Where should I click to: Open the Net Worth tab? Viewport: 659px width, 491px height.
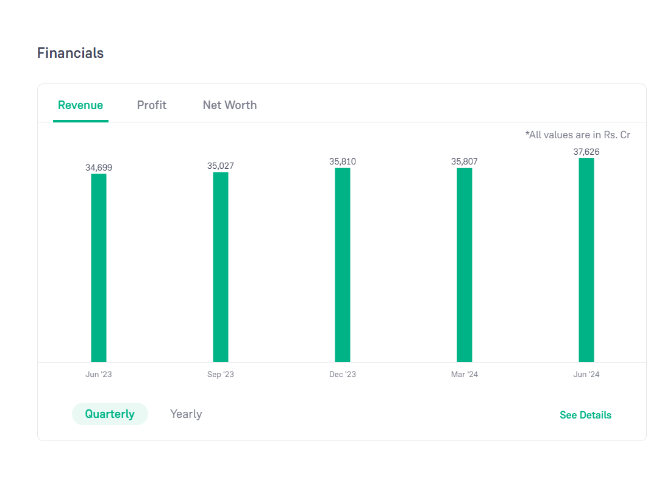(x=229, y=105)
